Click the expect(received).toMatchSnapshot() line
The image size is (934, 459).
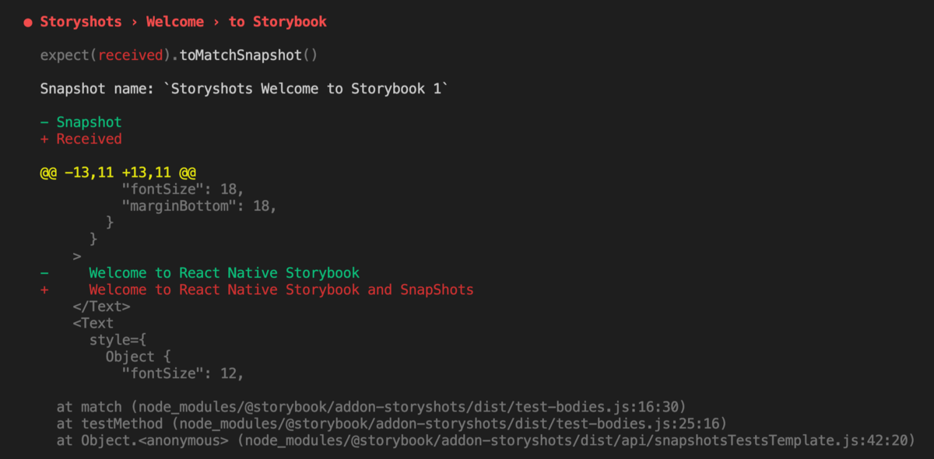coord(180,55)
